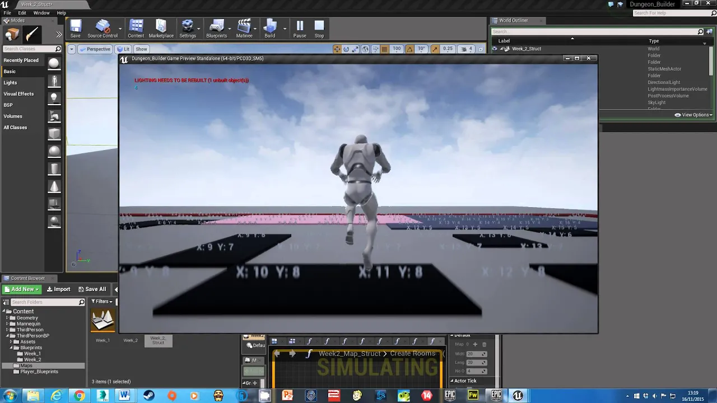
Task: Open the Matinee toolbar icon
Action: [x=244, y=29]
